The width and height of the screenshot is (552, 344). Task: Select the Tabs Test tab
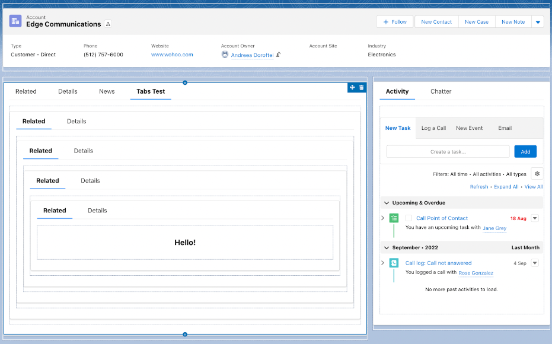[x=151, y=91]
